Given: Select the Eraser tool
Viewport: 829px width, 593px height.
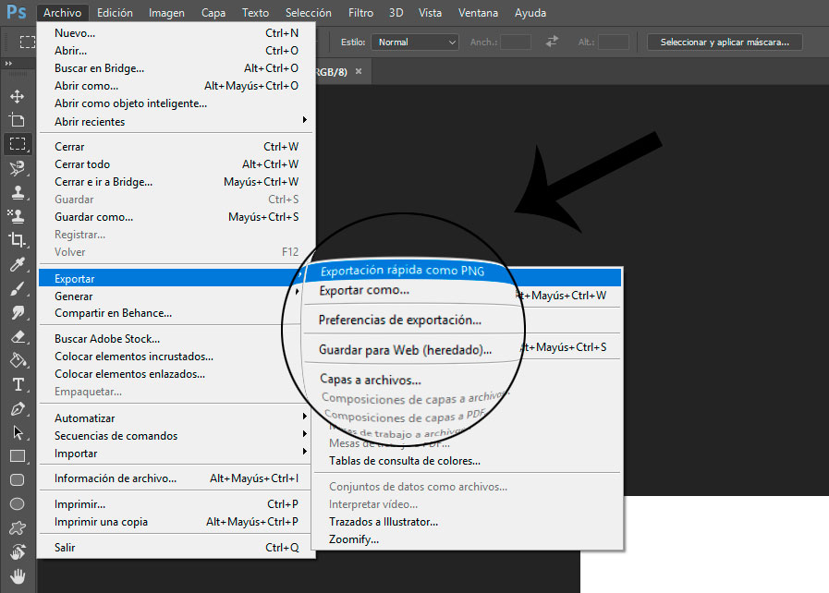Looking at the screenshot, I should point(17,336).
